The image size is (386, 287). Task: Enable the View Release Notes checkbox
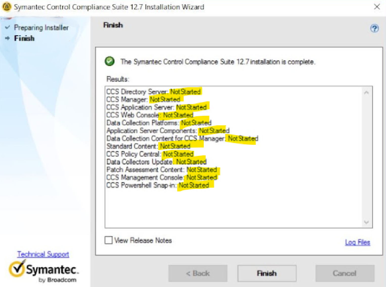(108, 240)
